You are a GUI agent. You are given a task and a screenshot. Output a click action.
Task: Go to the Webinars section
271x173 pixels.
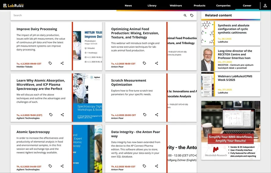175,6
